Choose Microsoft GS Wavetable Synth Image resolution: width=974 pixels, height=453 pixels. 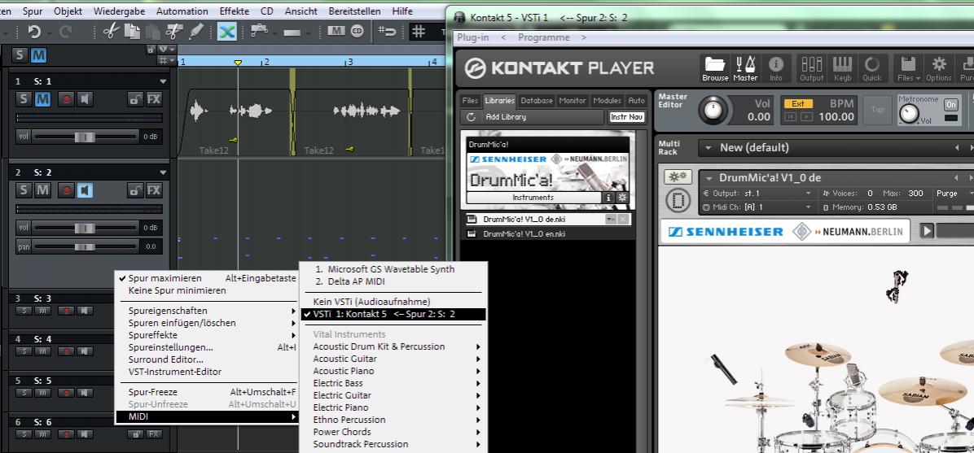pos(392,269)
